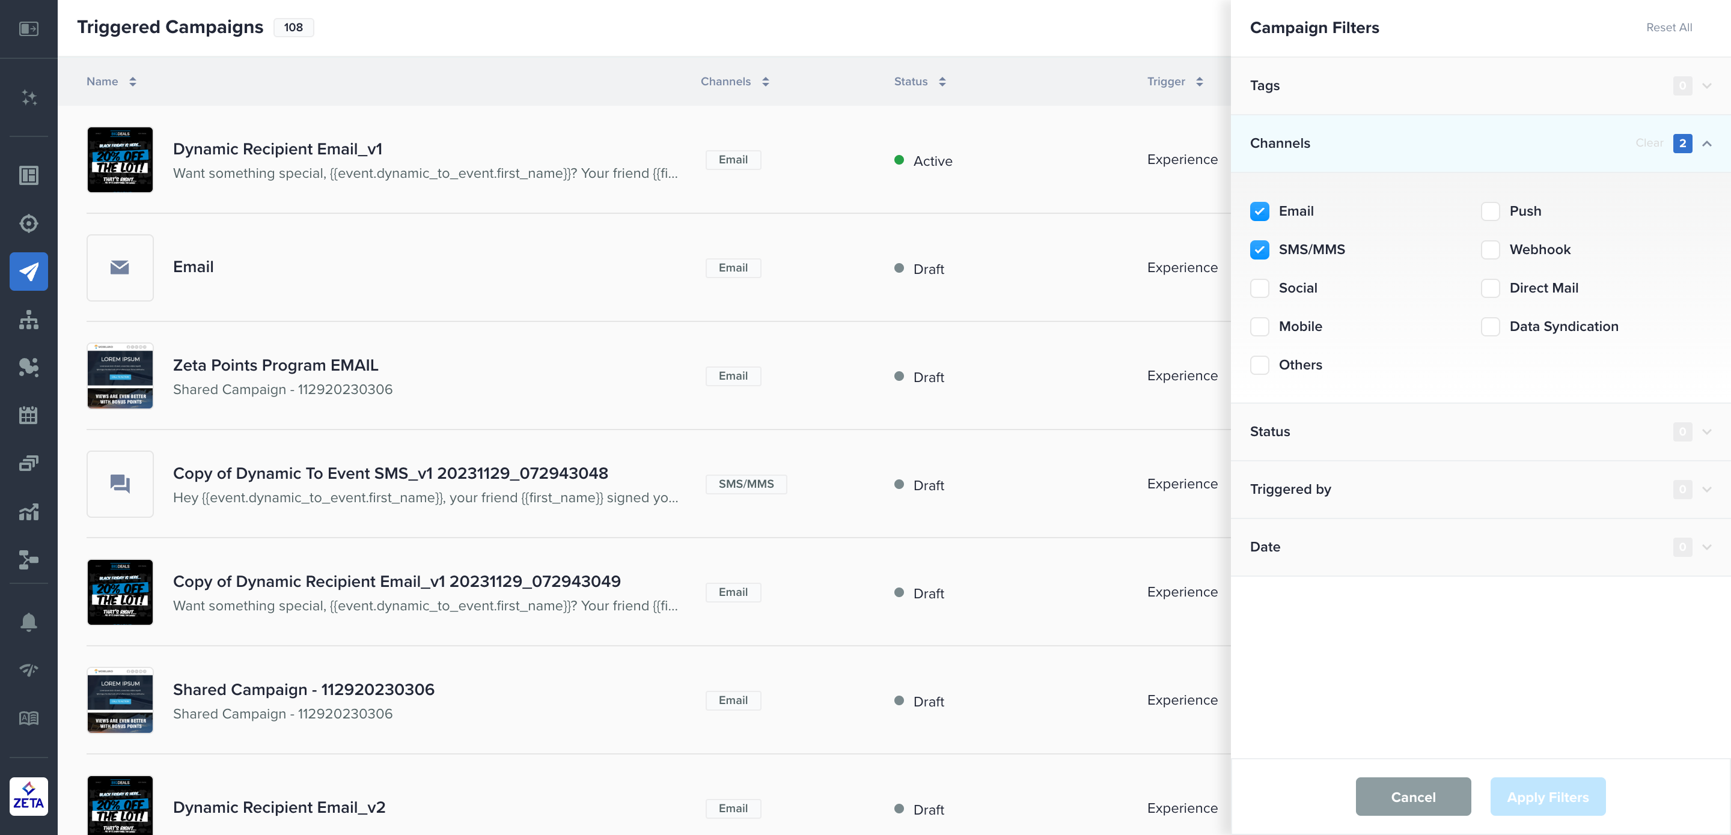Image resolution: width=1731 pixels, height=835 pixels.
Task: Collapse the Channels filter section
Action: tap(1706, 144)
